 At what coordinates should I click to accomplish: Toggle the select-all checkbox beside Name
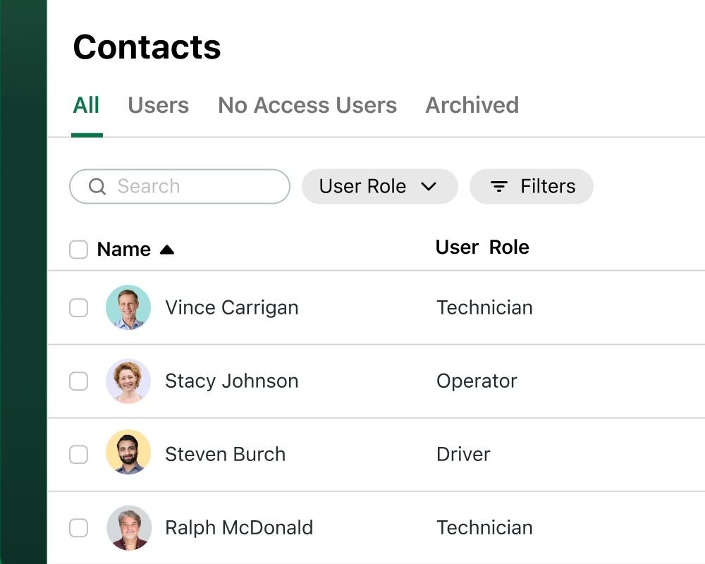coord(79,250)
